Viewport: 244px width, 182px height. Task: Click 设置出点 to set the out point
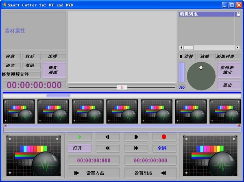[x=150, y=173]
